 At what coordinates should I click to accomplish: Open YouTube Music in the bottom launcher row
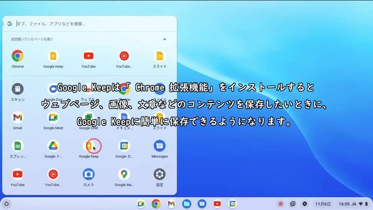[x=53, y=174]
